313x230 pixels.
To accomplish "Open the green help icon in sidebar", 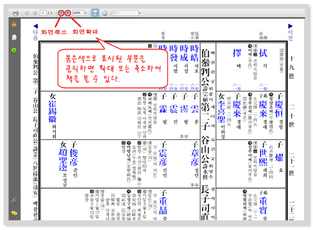I will point(14,51).
